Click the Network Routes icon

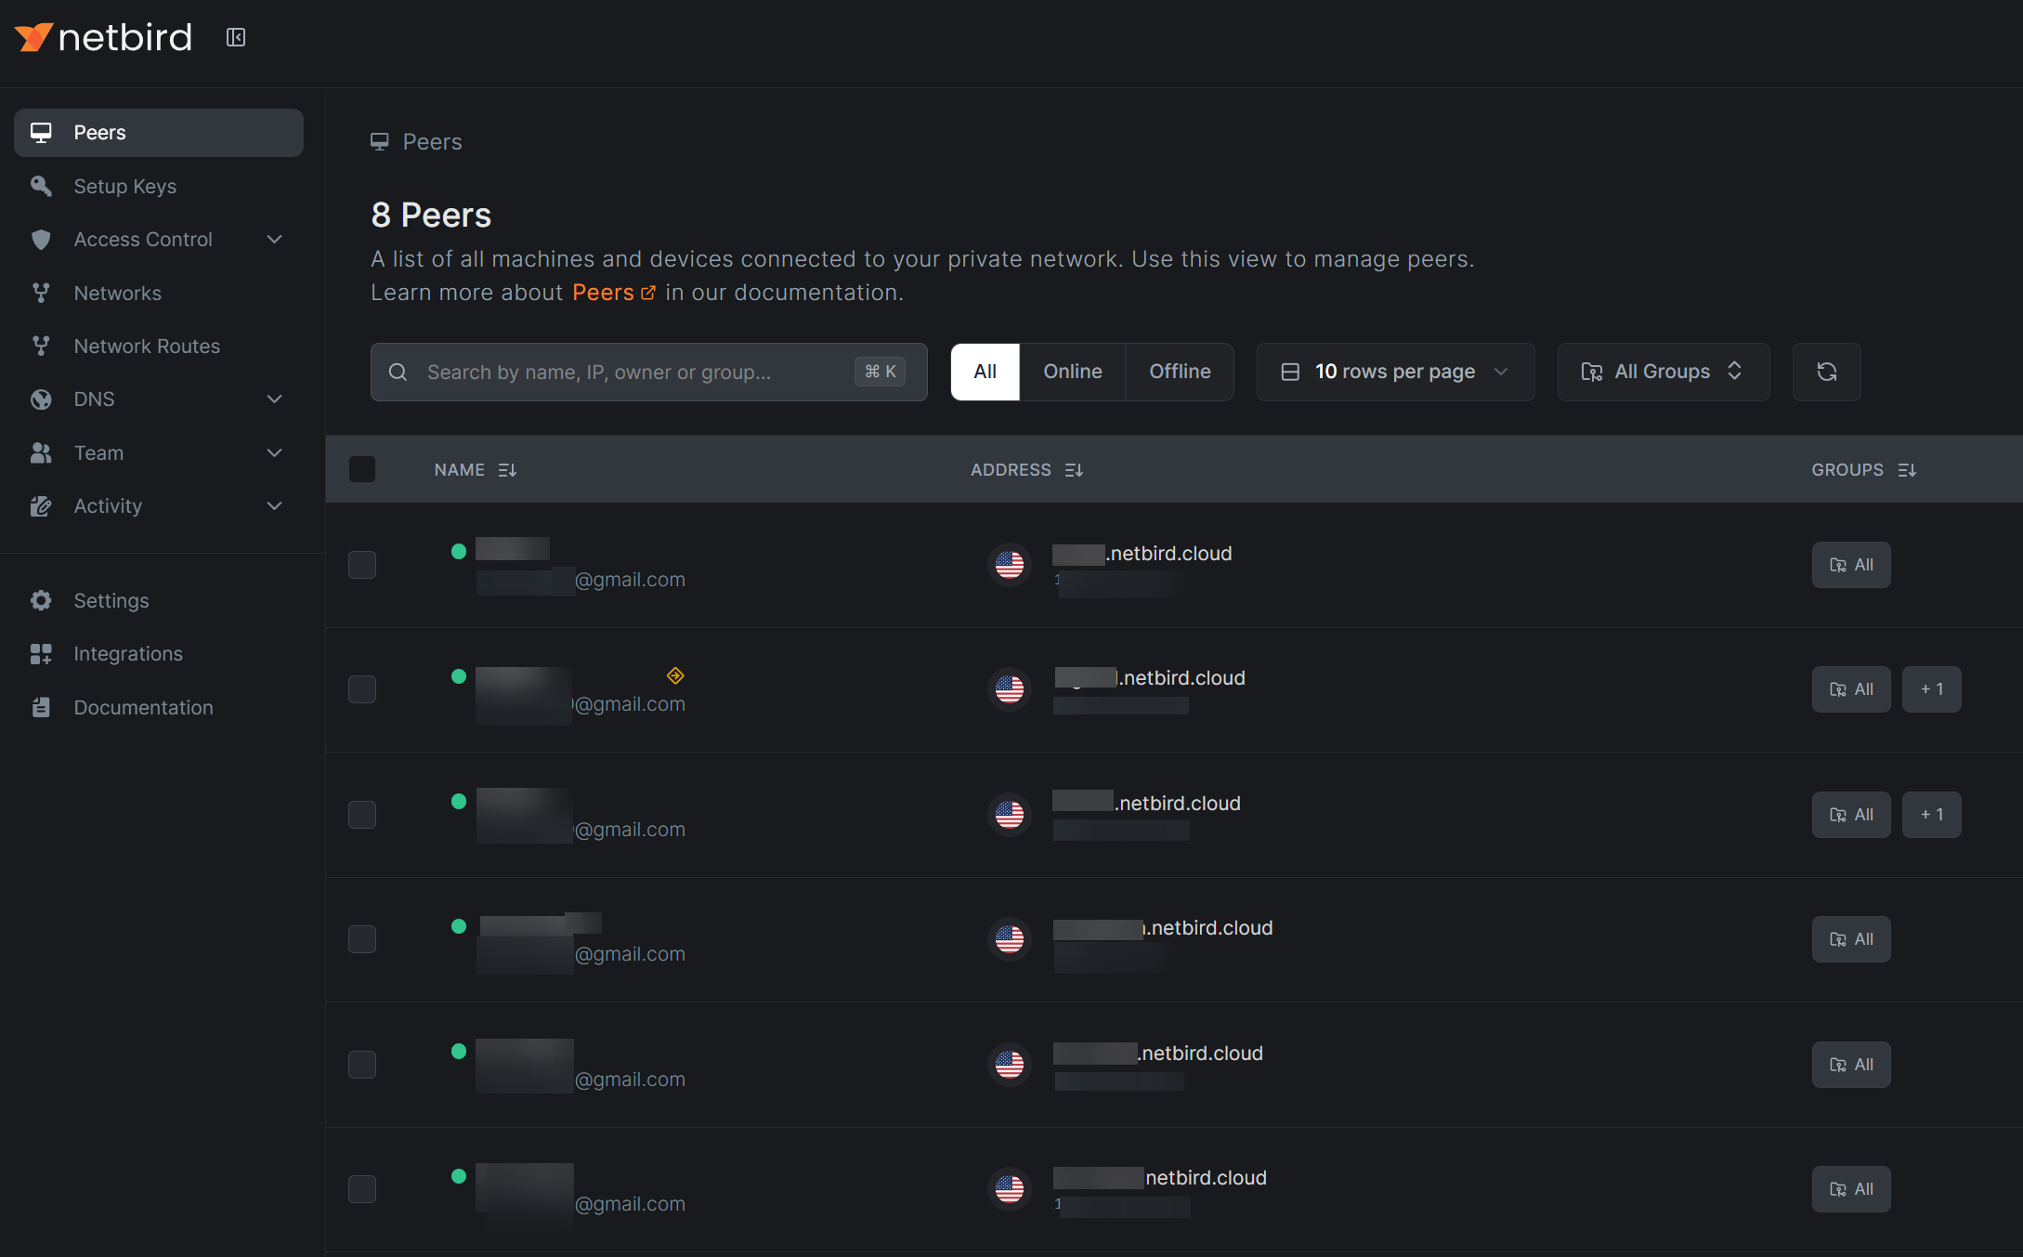pyautogui.click(x=41, y=346)
